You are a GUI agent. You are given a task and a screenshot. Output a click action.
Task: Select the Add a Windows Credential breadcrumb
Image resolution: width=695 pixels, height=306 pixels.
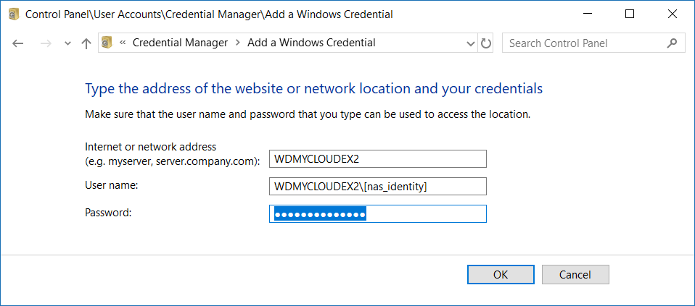[x=311, y=43]
